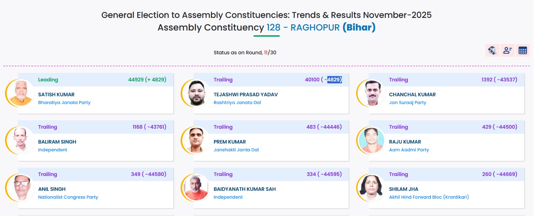Click the RAGHOPUR constituency name in heading
The width and height of the screenshot is (534, 216).
315,27
